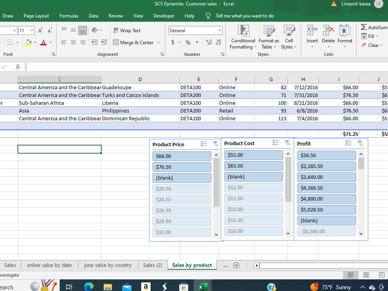The width and height of the screenshot is (388, 291).
Task: Open the Cell Styles gallery
Action: [289, 37]
